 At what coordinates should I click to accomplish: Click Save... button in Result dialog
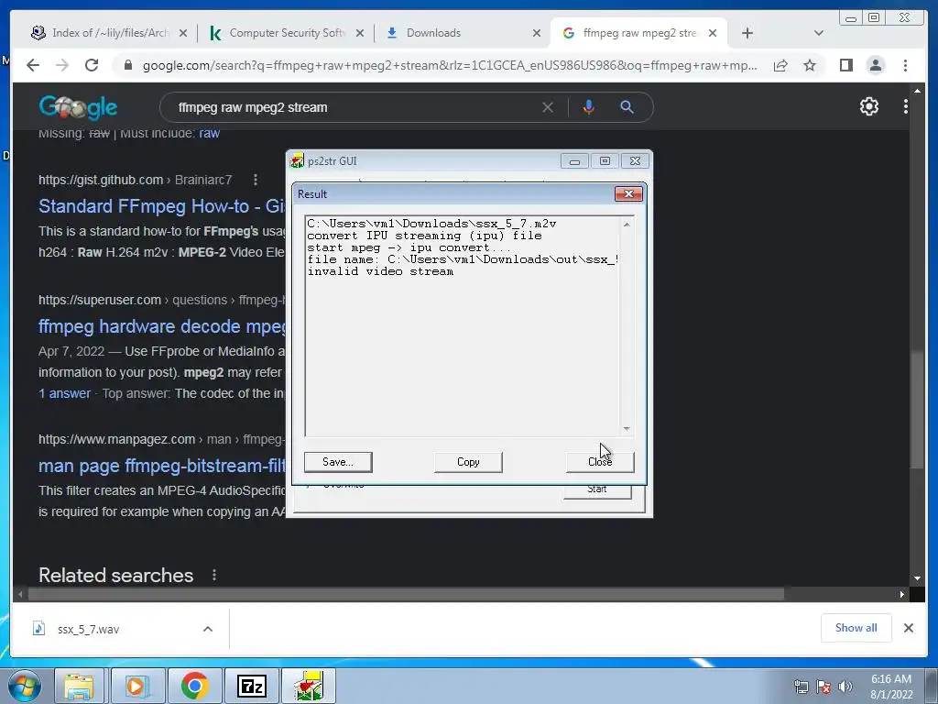point(338,462)
